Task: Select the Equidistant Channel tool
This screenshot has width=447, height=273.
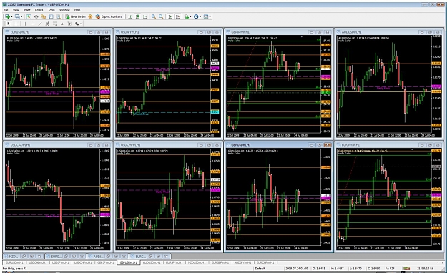Action: (x=47, y=24)
